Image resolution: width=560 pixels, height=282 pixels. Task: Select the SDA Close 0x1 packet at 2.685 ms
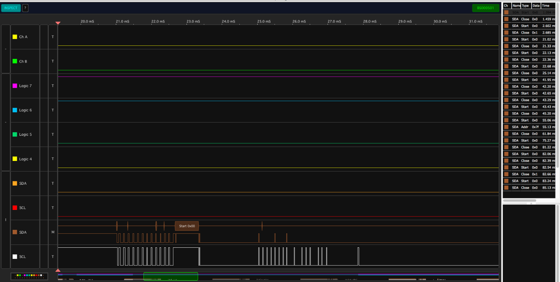(x=529, y=33)
